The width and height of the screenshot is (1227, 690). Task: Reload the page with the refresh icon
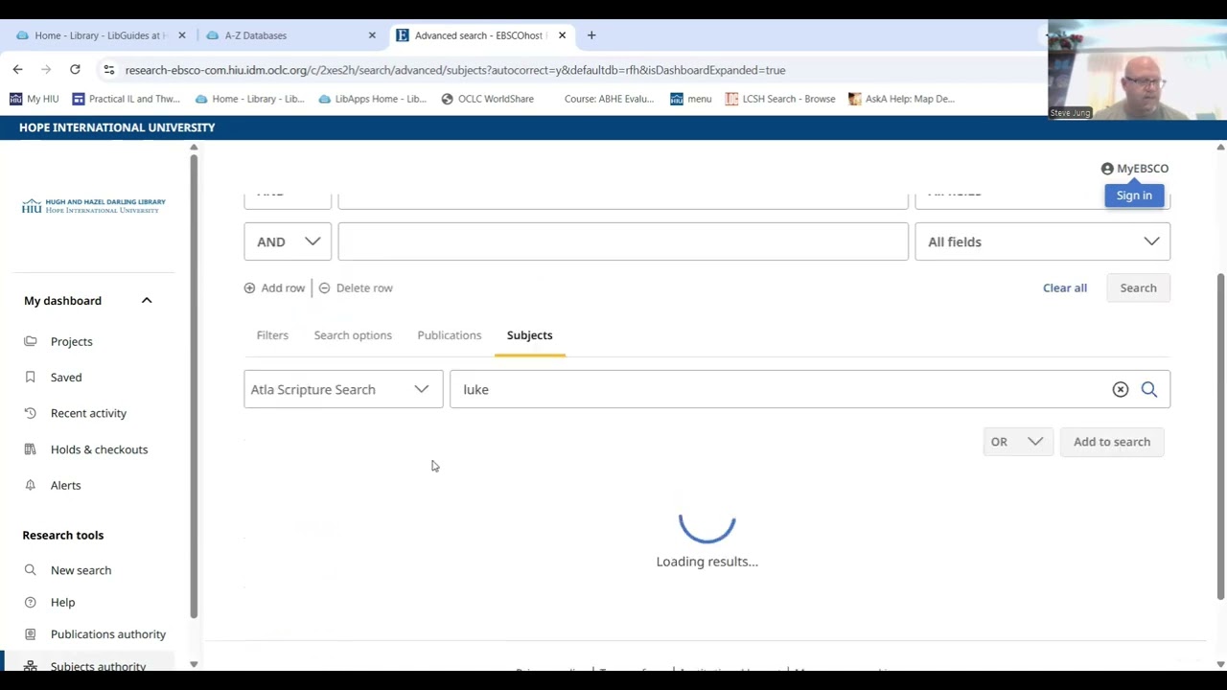coord(75,69)
